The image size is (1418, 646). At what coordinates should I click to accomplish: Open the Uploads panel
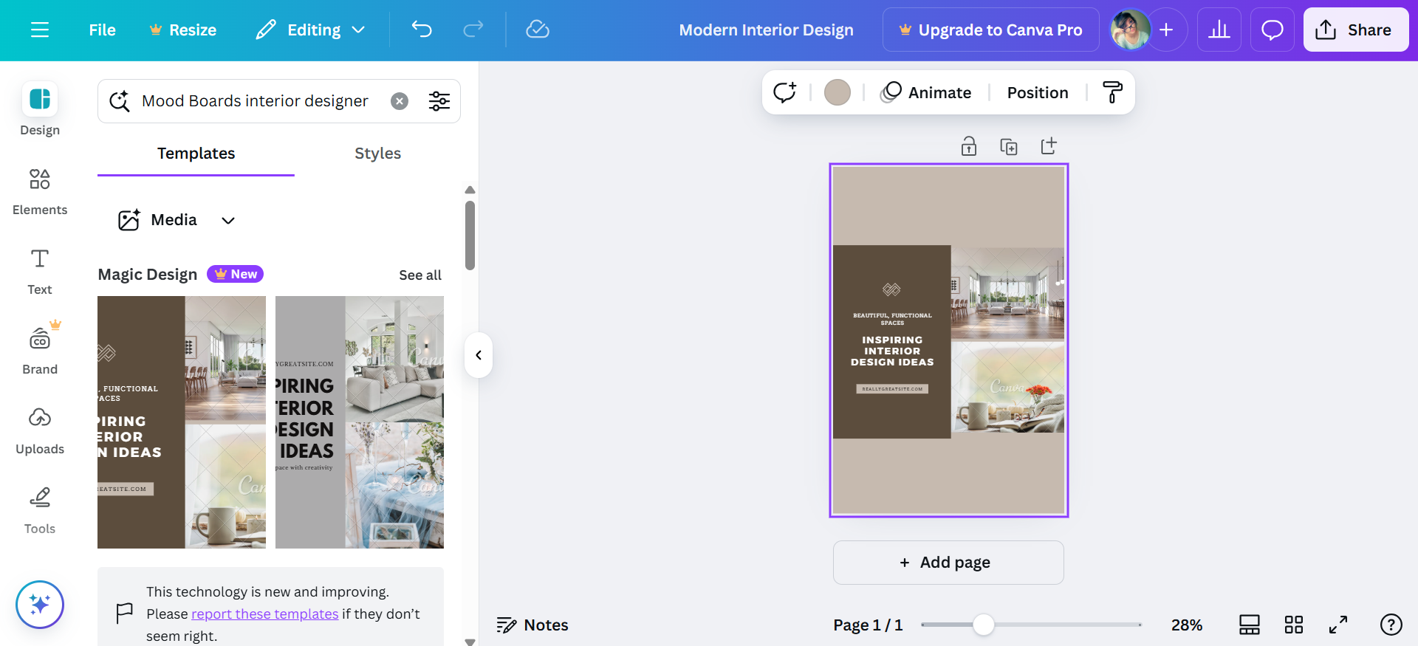[40, 430]
